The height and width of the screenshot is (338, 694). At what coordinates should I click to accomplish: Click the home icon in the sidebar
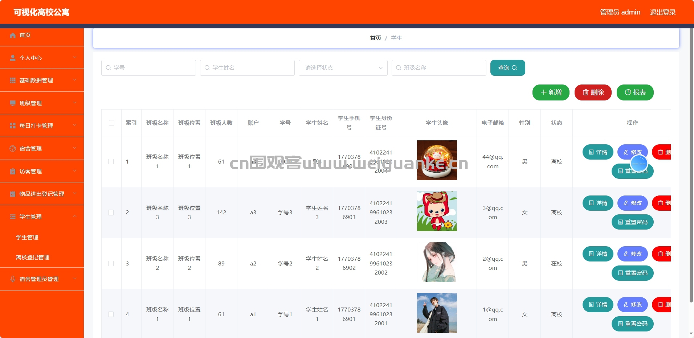tap(13, 35)
